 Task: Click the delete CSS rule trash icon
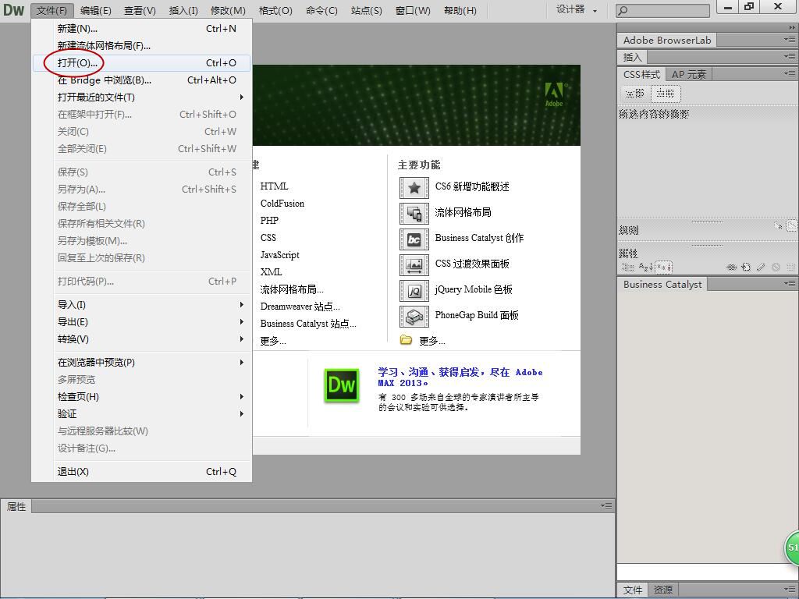click(x=790, y=267)
